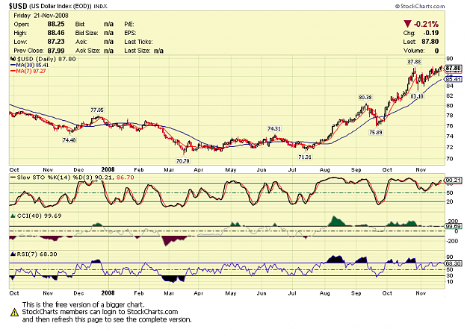Click the 99.69 CCI tag on right axis
This screenshot has width=467, height=329.
point(454,226)
